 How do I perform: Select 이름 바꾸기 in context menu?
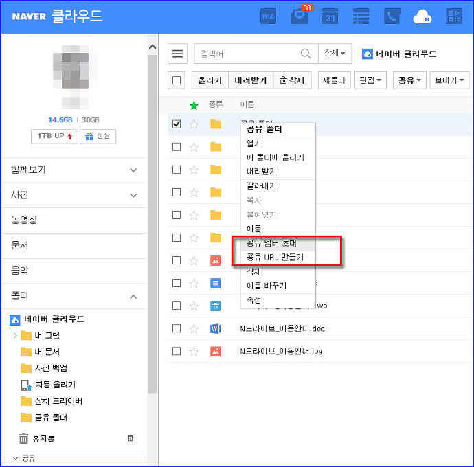click(267, 286)
